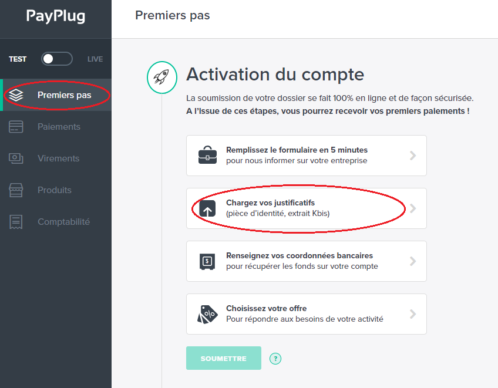
Task: Click the card icon beside Paiements
Action: coord(16,127)
